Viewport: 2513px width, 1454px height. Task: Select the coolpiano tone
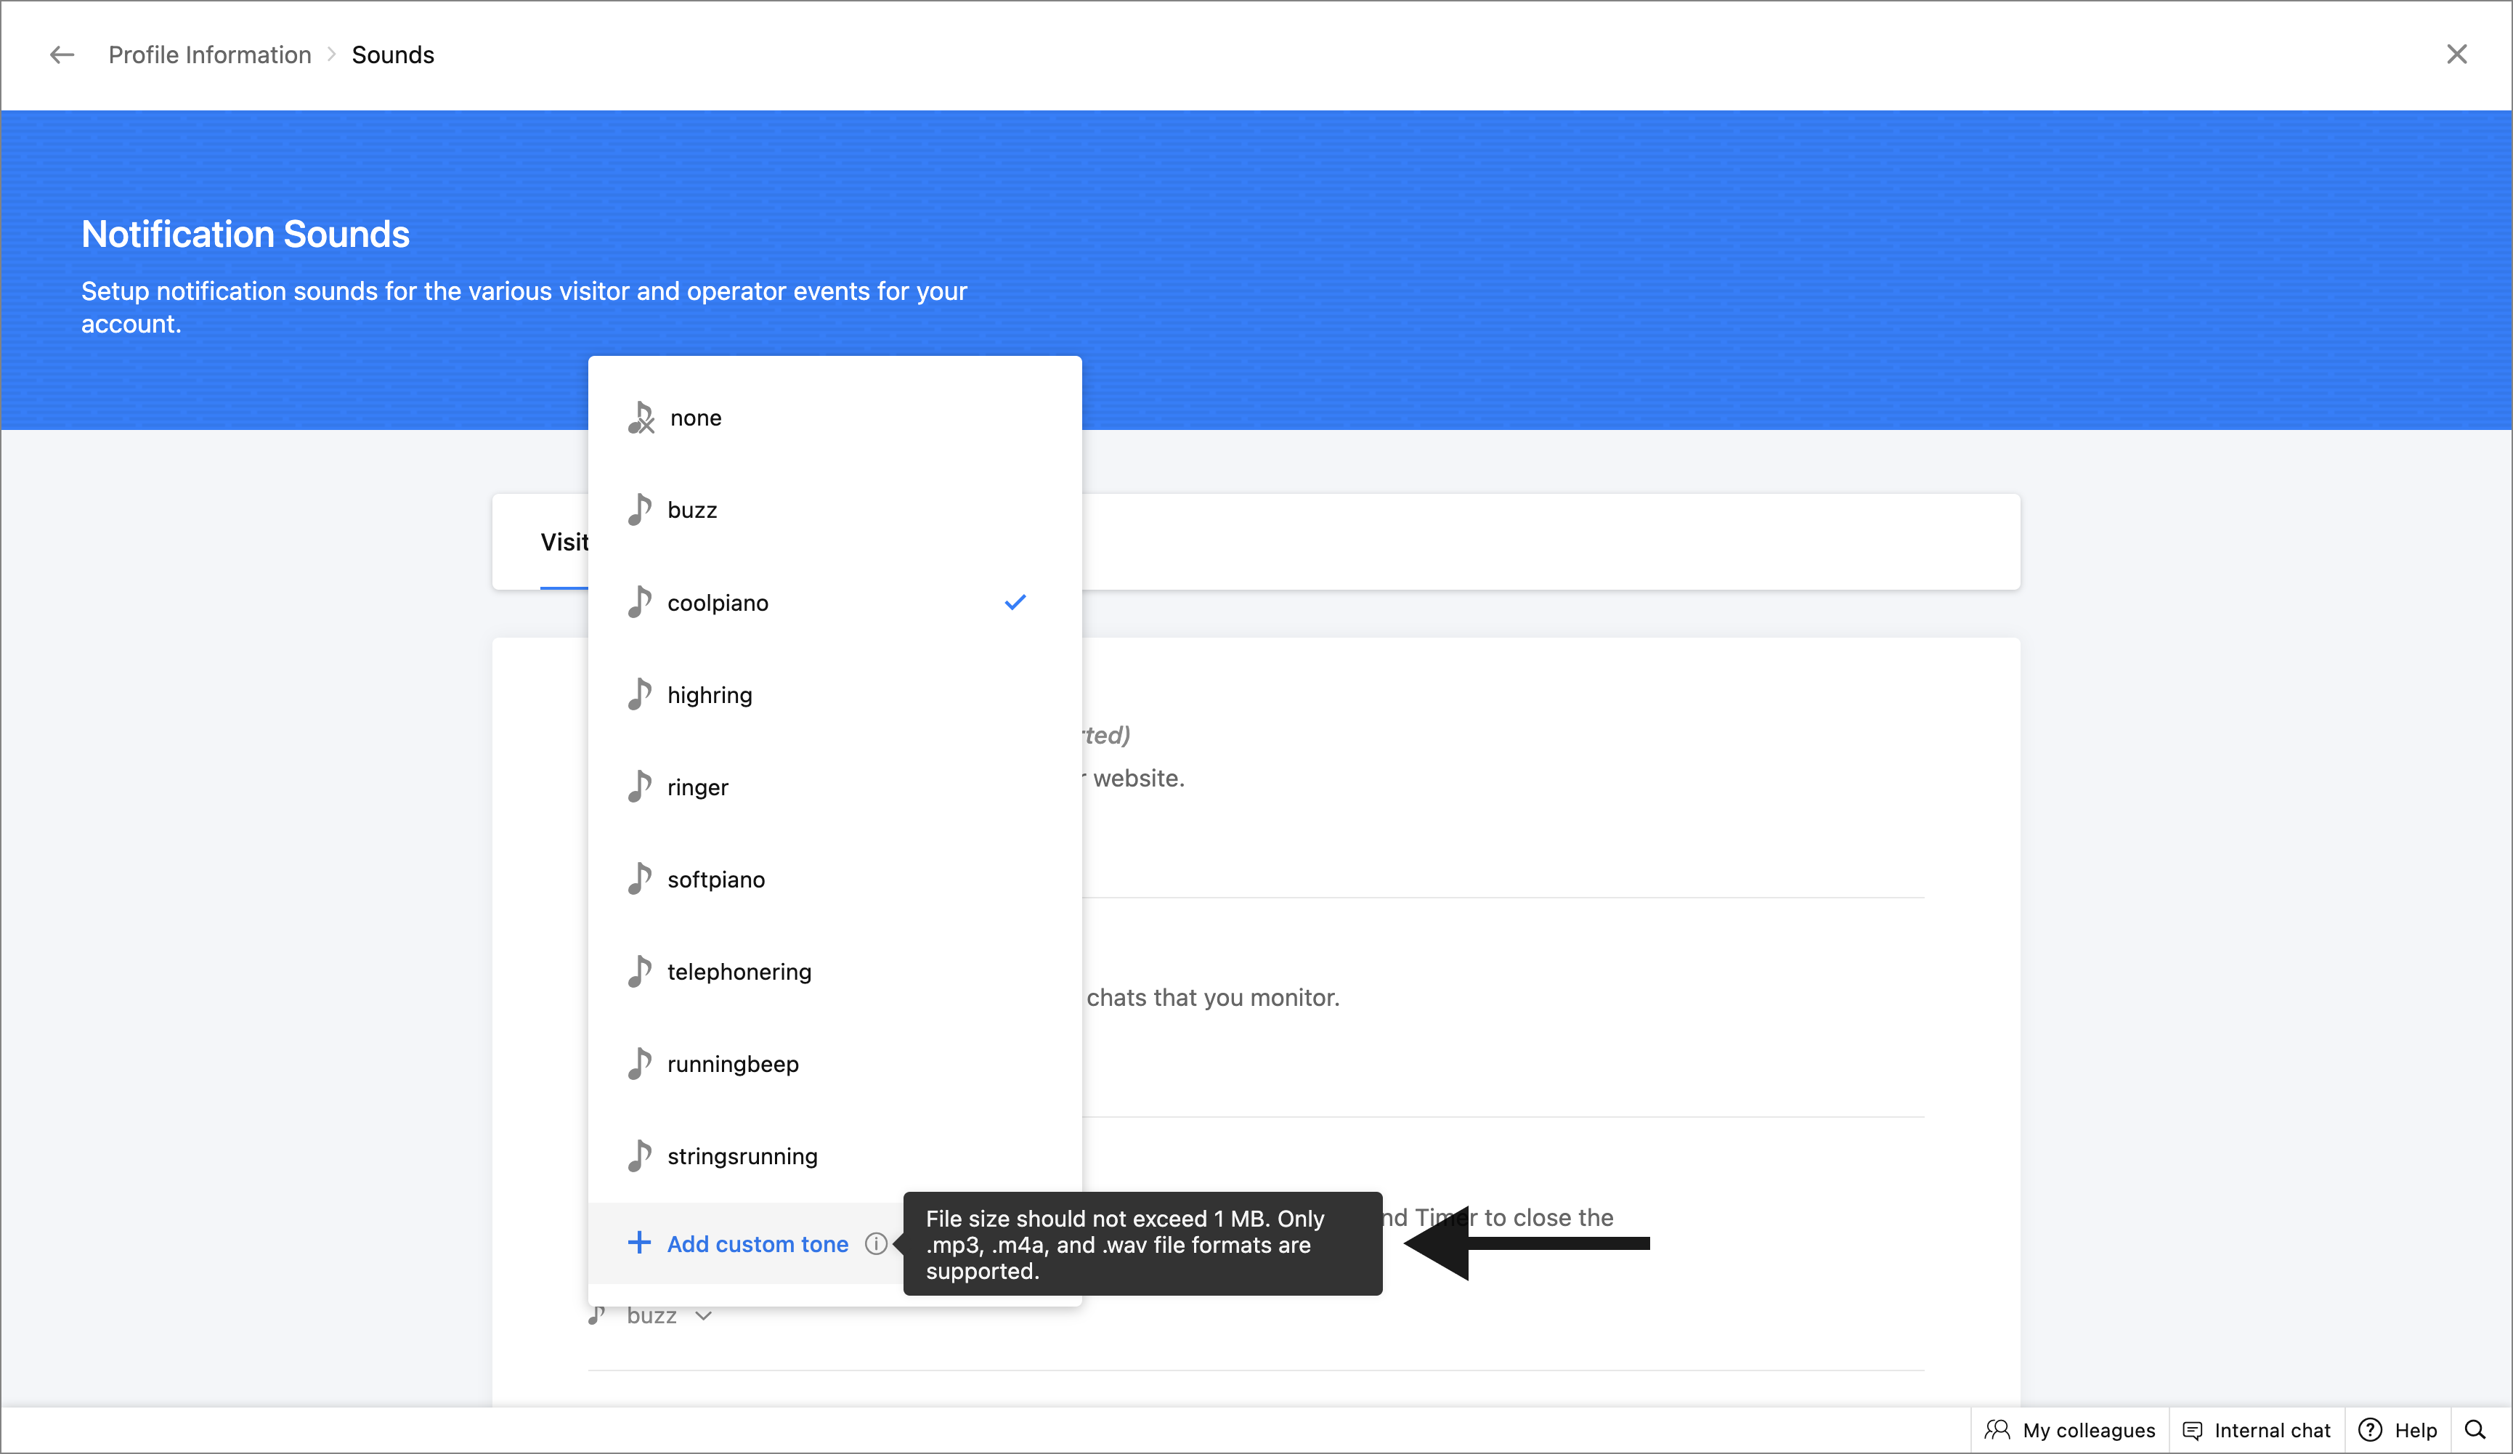pyautogui.click(x=835, y=602)
